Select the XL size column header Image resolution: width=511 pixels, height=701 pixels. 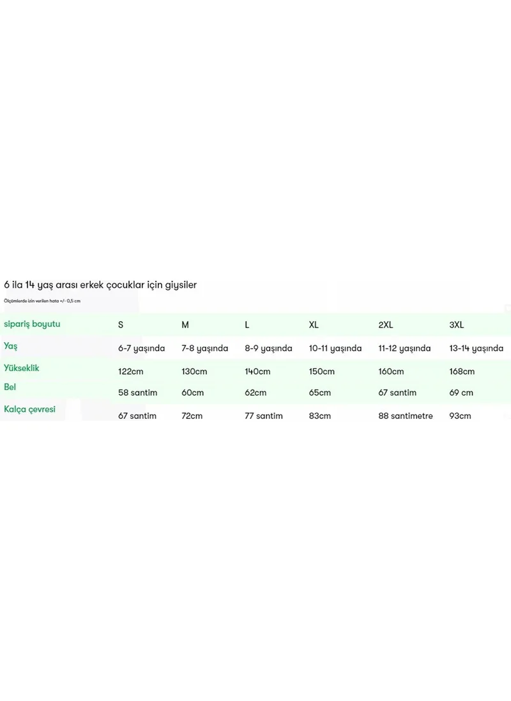314,325
